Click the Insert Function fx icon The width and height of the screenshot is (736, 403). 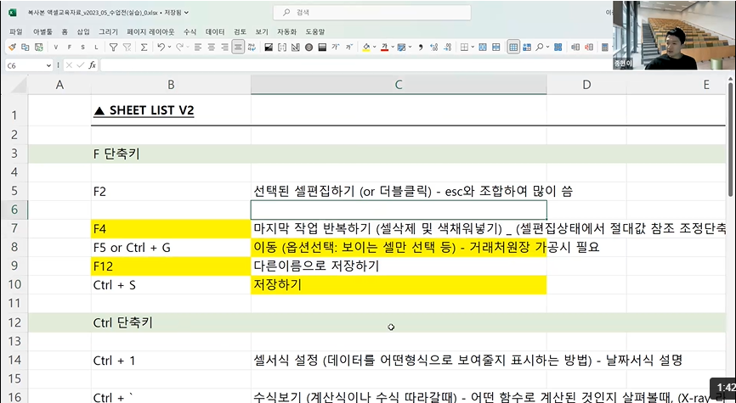pyautogui.click(x=92, y=65)
